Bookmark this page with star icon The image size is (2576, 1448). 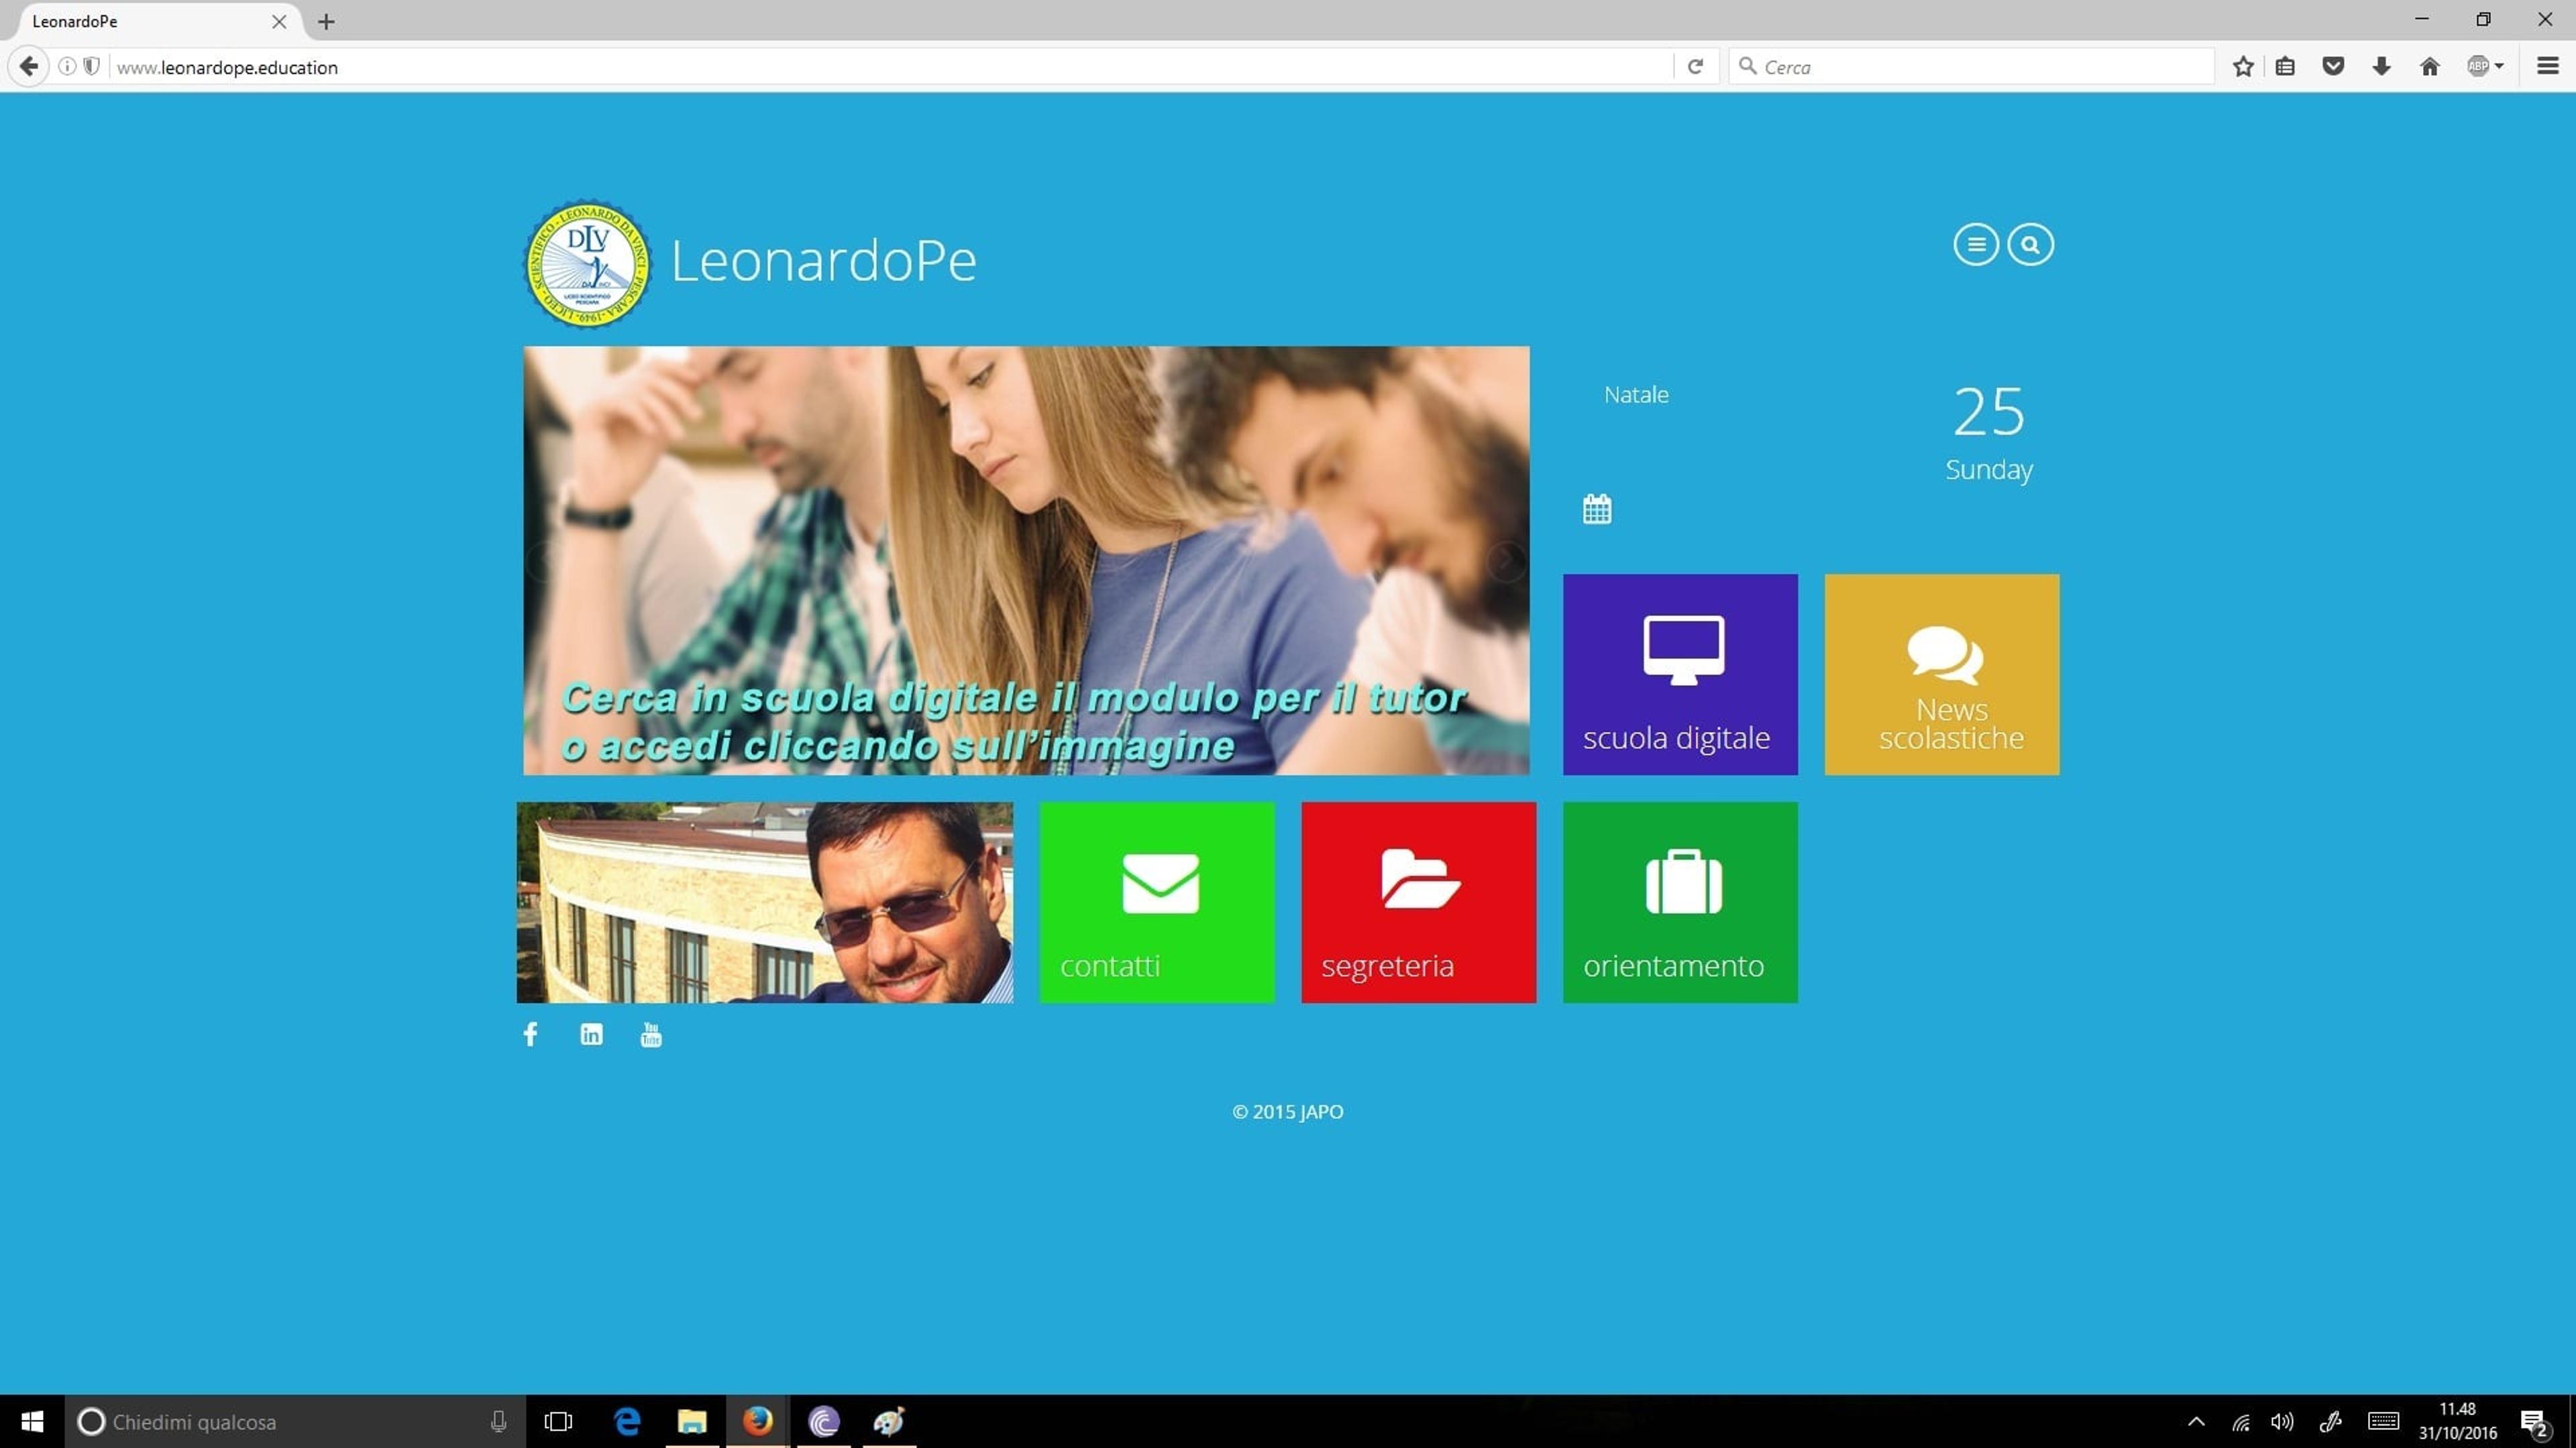(x=2243, y=67)
